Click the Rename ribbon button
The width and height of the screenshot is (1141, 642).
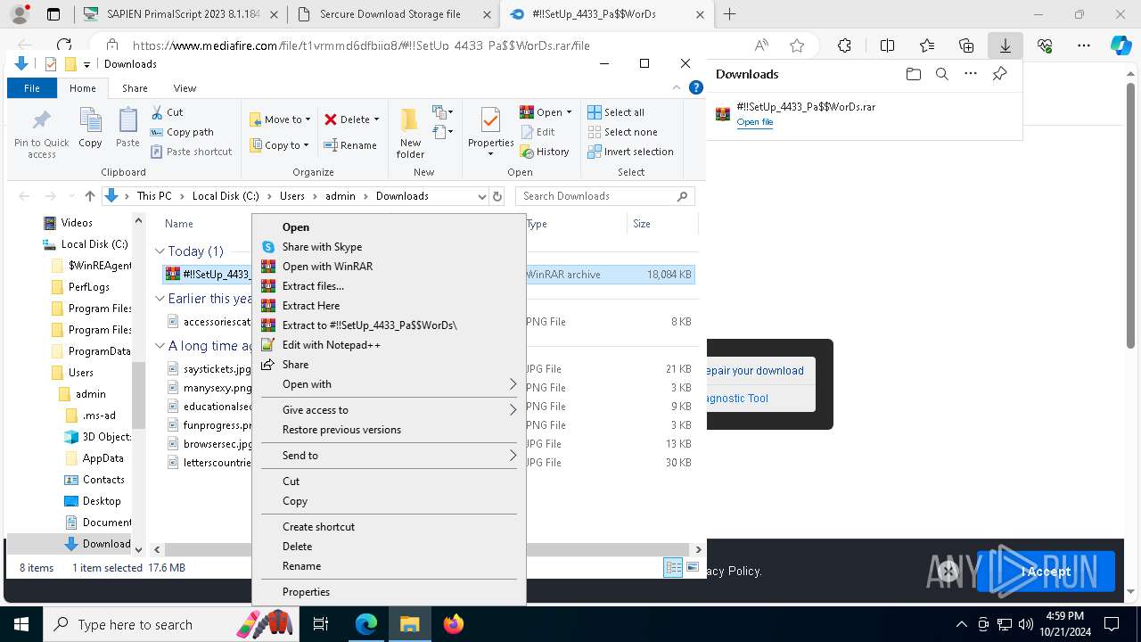click(349, 144)
